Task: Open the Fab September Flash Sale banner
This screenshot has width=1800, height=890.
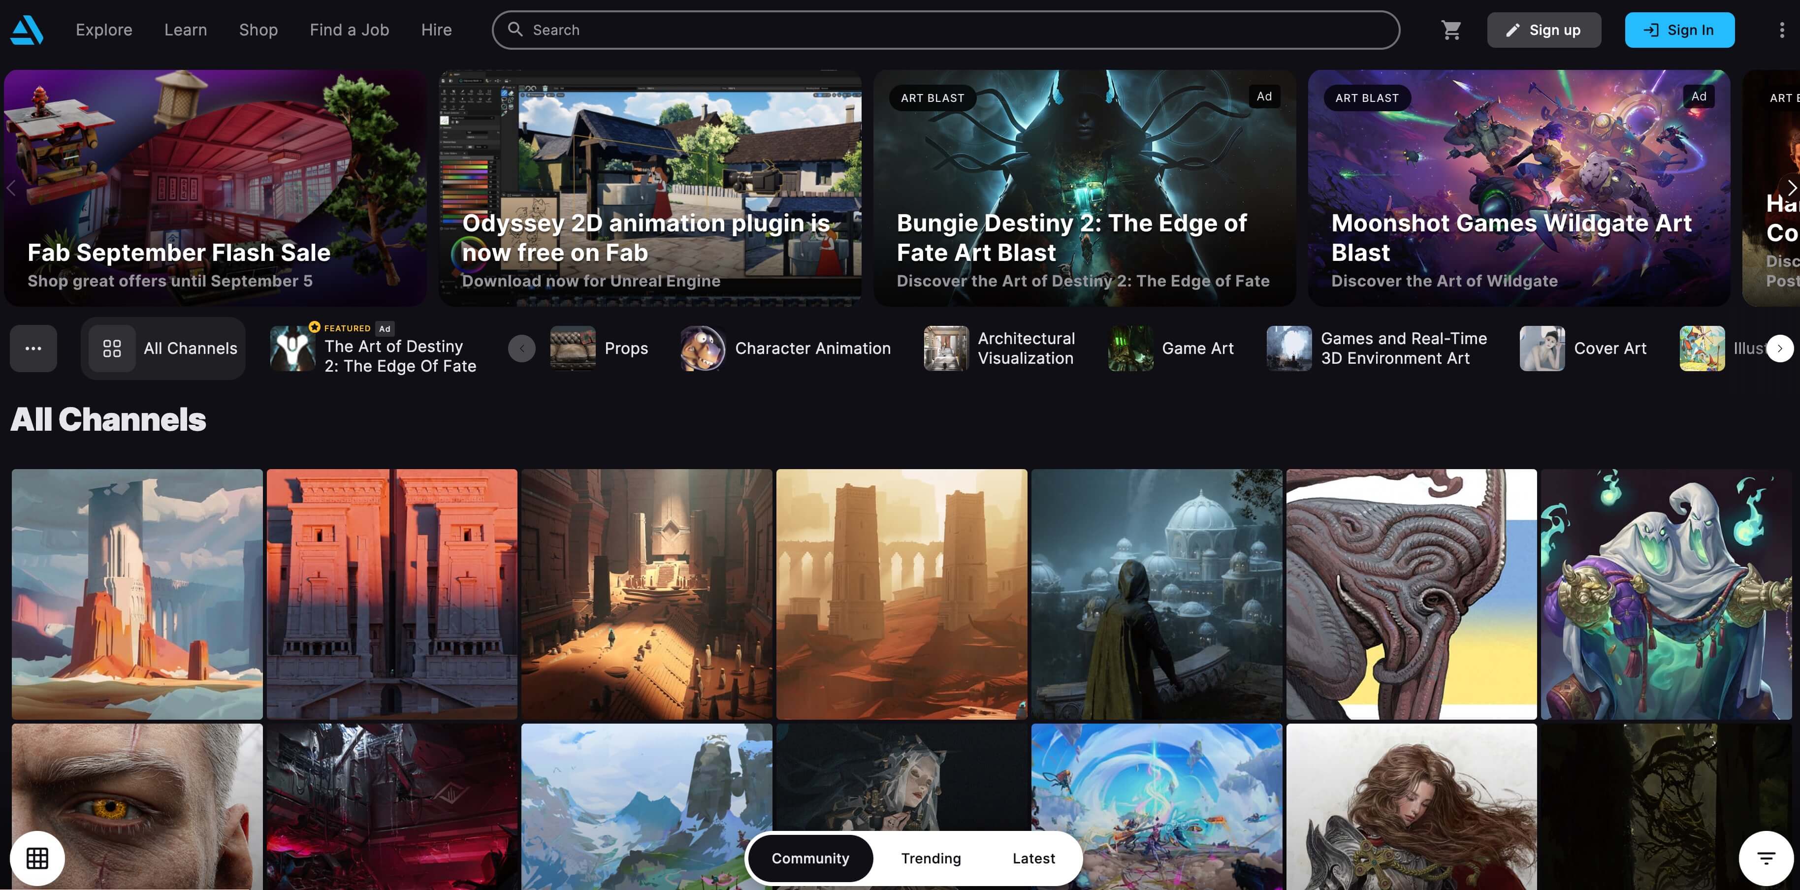Action: (x=215, y=187)
